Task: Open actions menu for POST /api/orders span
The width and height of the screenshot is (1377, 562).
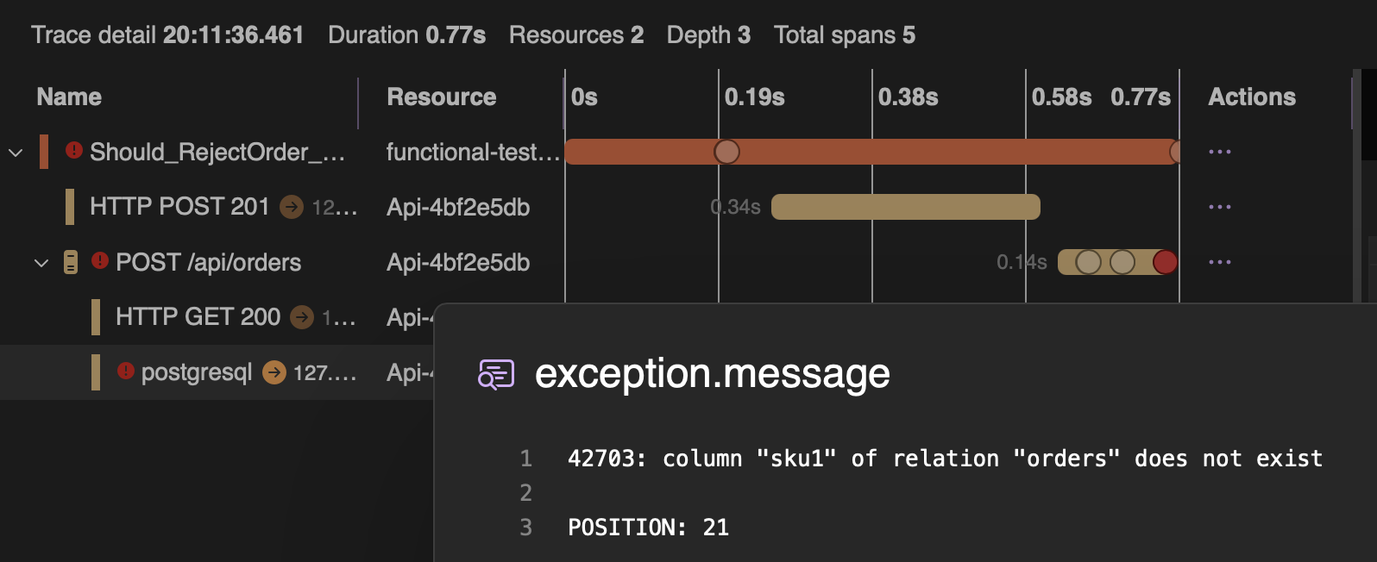Action: click(1219, 262)
